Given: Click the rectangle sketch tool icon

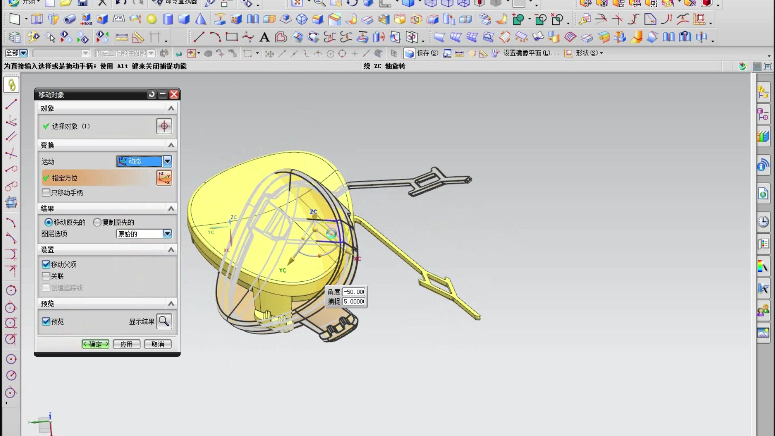Looking at the screenshot, I should pos(232,37).
